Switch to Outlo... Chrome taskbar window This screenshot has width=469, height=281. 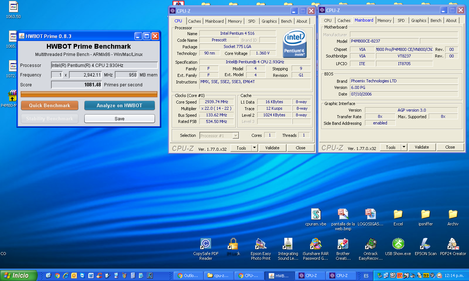[x=188, y=276]
